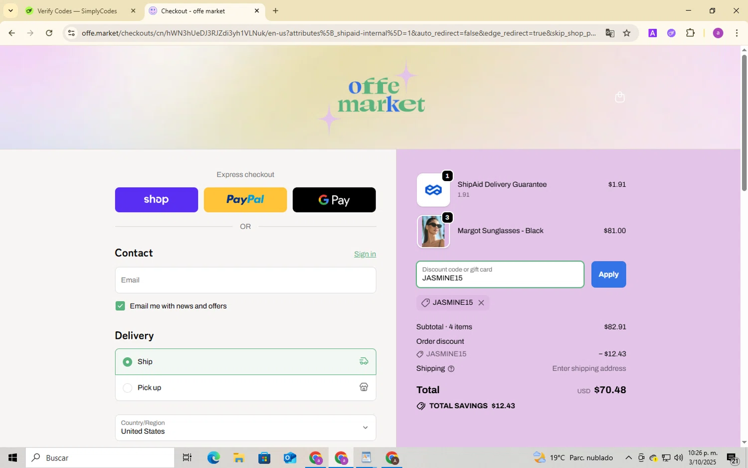
Task: Click the Sign in link
Action: coord(365,254)
